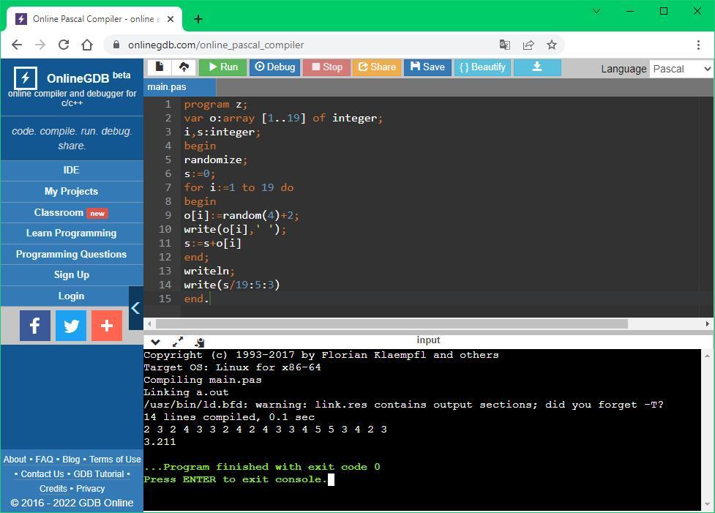This screenshot has height=513, width=715.
Task: Bookmark page with star icon
Action: [552, 45]
